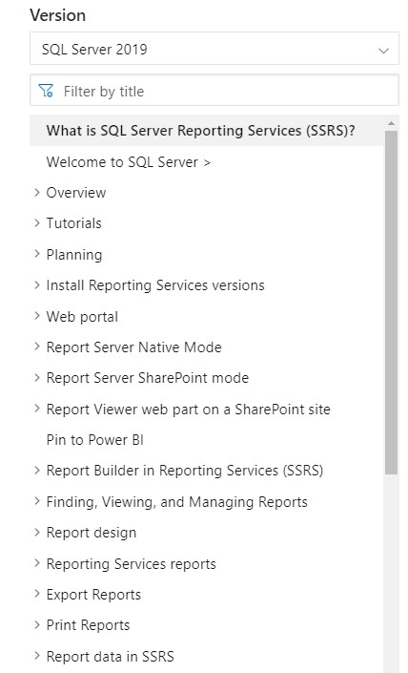Expand the Tutorials chevron
The image size is (408, 673).
(37, 222)
